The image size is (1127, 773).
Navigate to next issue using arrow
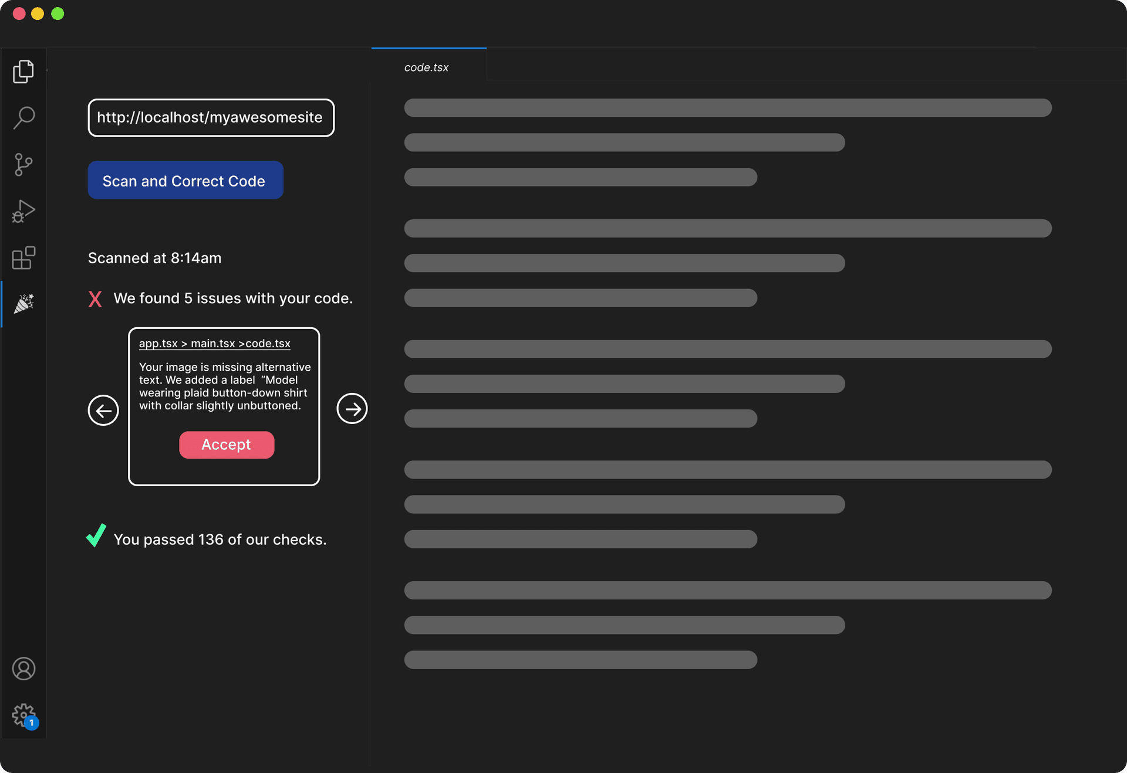click(x=351, y=408)
